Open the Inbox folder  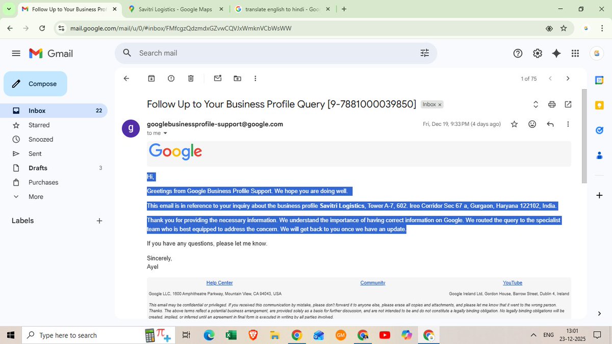(54, 111)
